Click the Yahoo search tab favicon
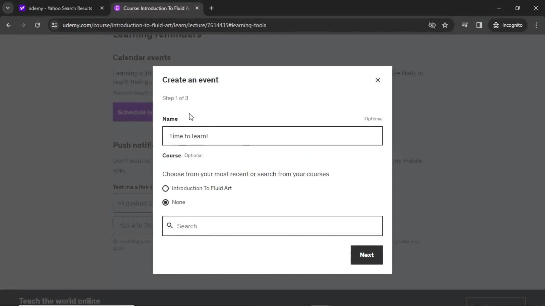545x306 pixels. coord(22,8)
